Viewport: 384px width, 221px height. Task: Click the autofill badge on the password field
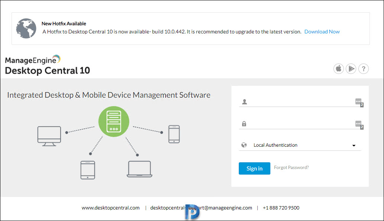pyautogui.click(x=359, y=124)
